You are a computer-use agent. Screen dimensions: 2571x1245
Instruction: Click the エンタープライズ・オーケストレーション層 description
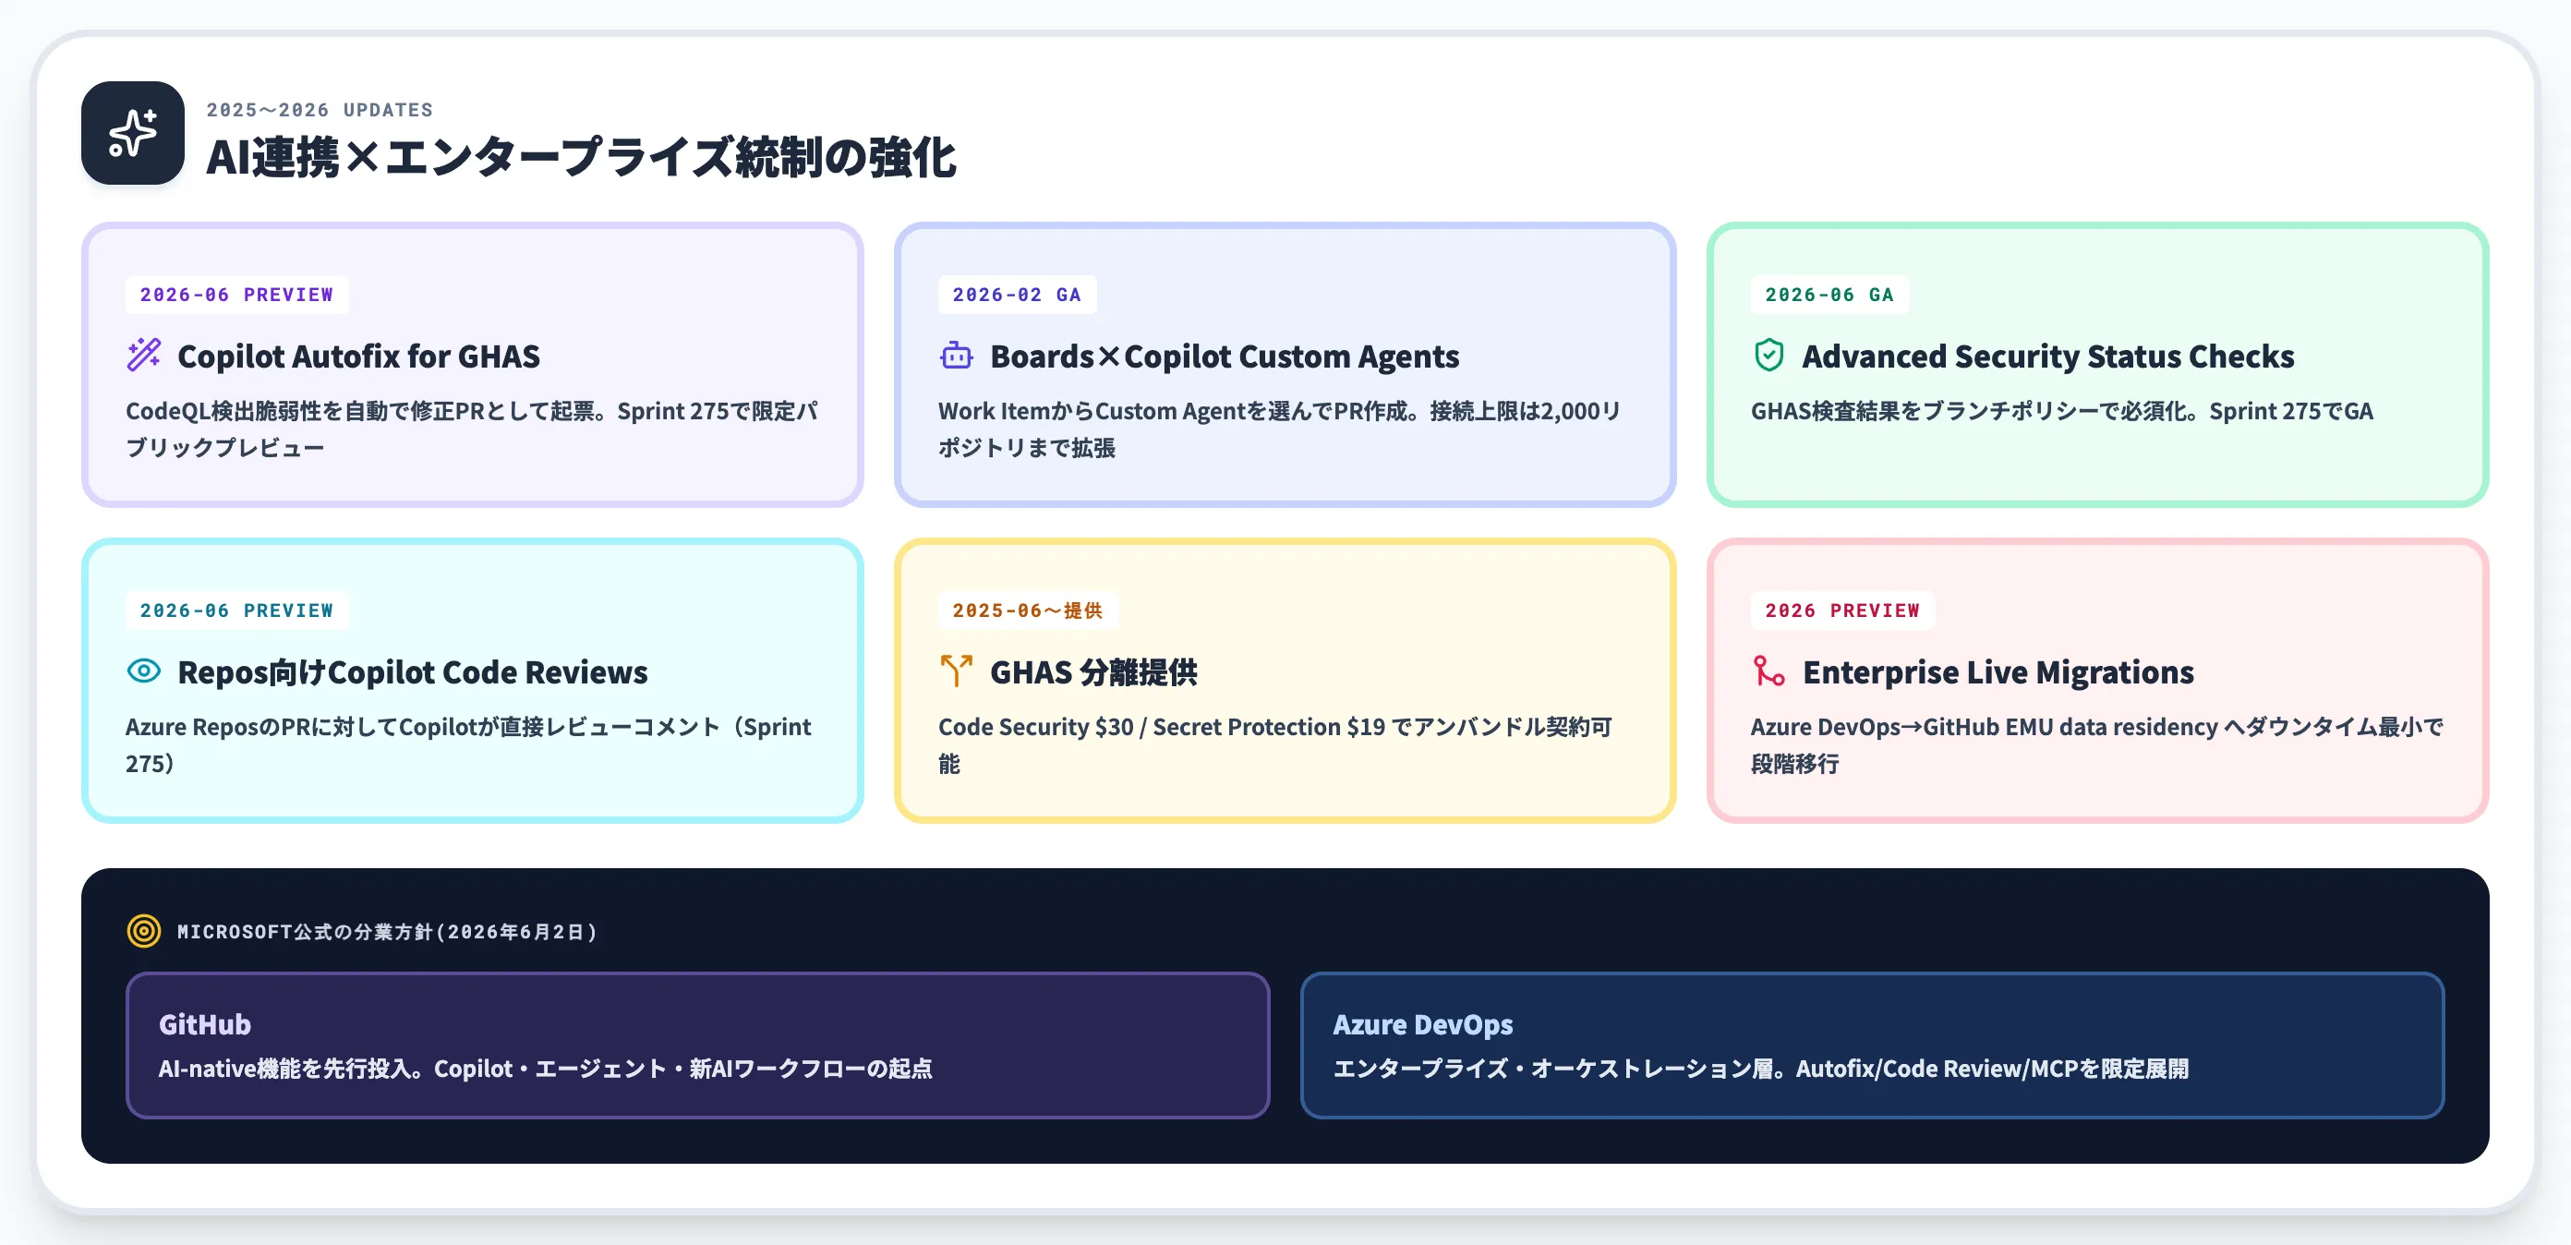1760,1069
